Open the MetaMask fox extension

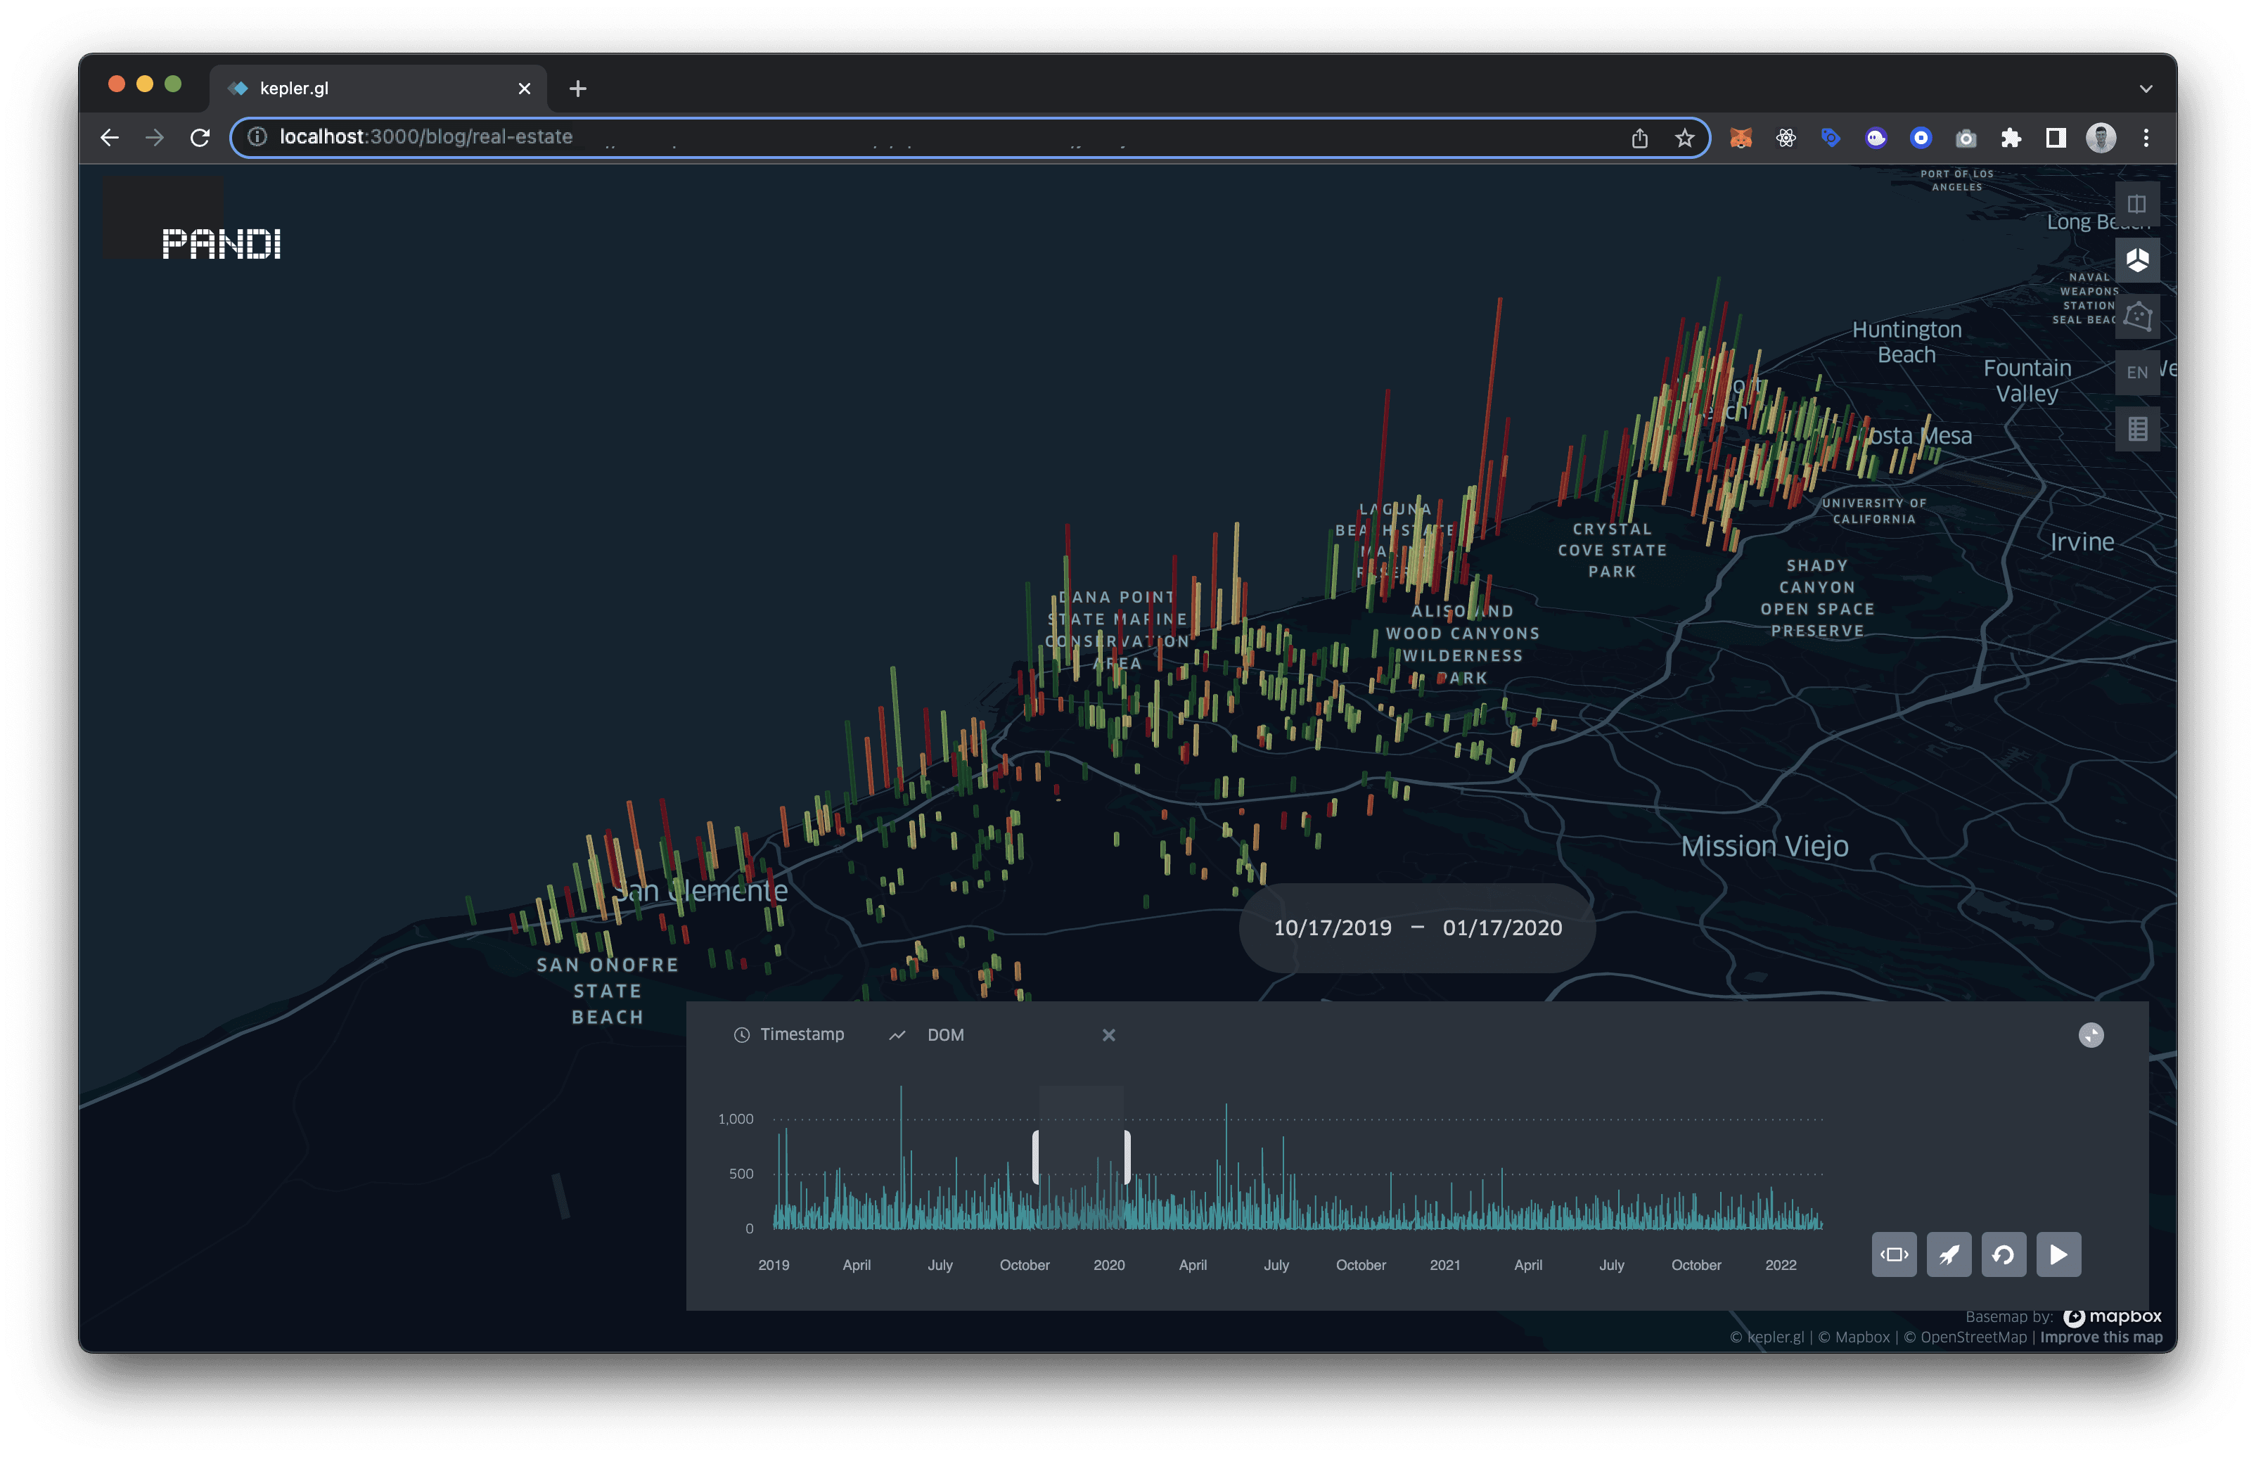(x=1741, y=138)
